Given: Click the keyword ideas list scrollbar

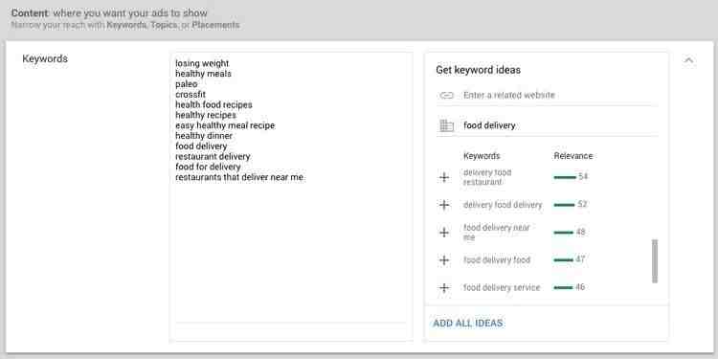Looking at the screenshot, I should click(x=655, y=261).
